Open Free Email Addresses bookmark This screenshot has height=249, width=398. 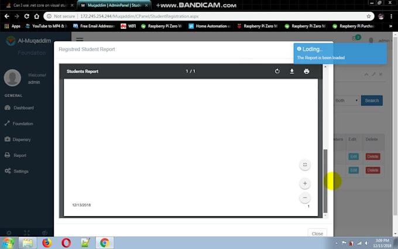pyautogui.click(x=94, y=26)
